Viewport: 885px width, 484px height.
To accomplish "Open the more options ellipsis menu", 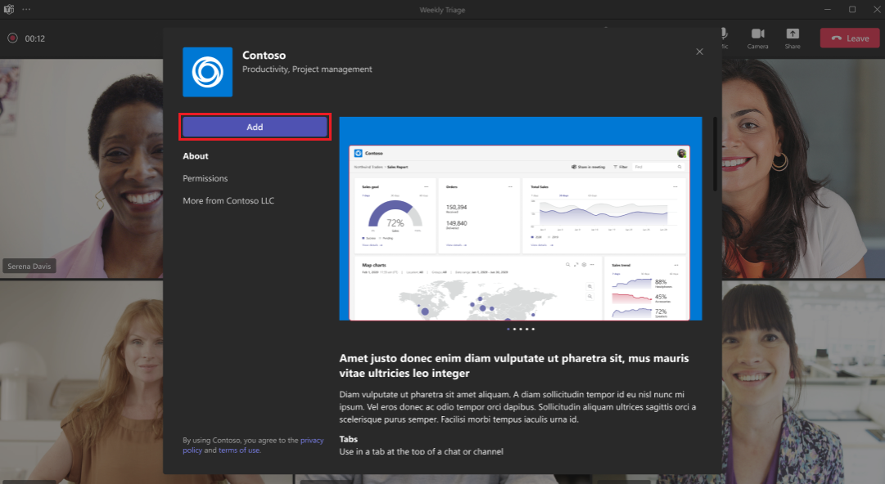I will [x=28, y=9].
